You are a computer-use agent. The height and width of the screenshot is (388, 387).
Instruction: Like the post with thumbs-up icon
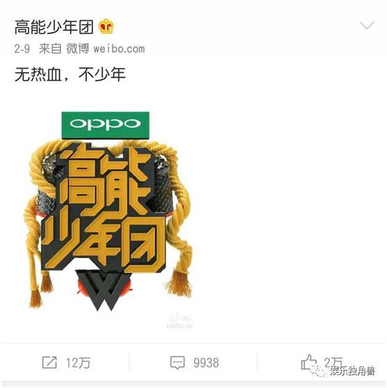click(308, 362)
